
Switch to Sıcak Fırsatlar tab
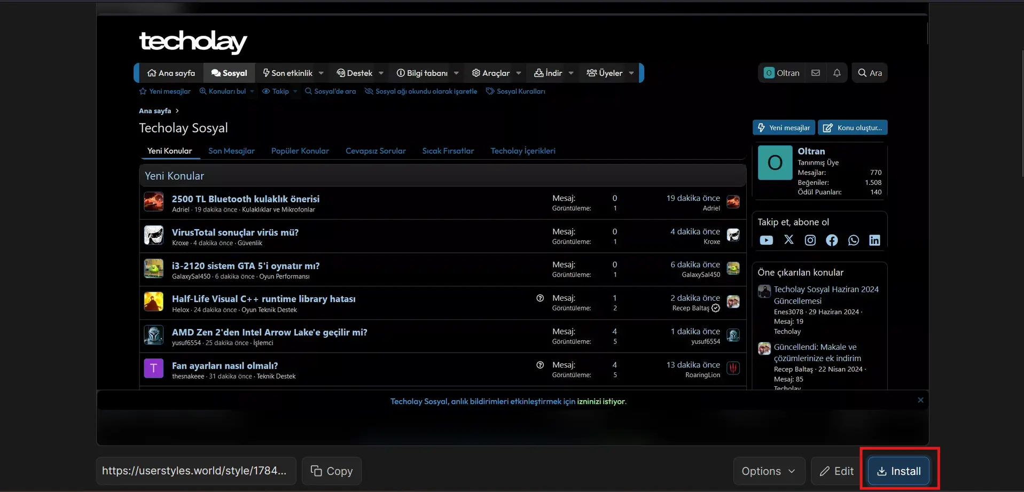(x=448, y=151)
